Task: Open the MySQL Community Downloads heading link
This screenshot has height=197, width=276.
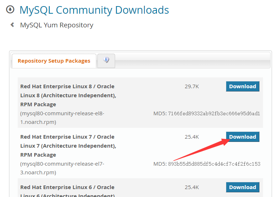Action: click(94, 10)
